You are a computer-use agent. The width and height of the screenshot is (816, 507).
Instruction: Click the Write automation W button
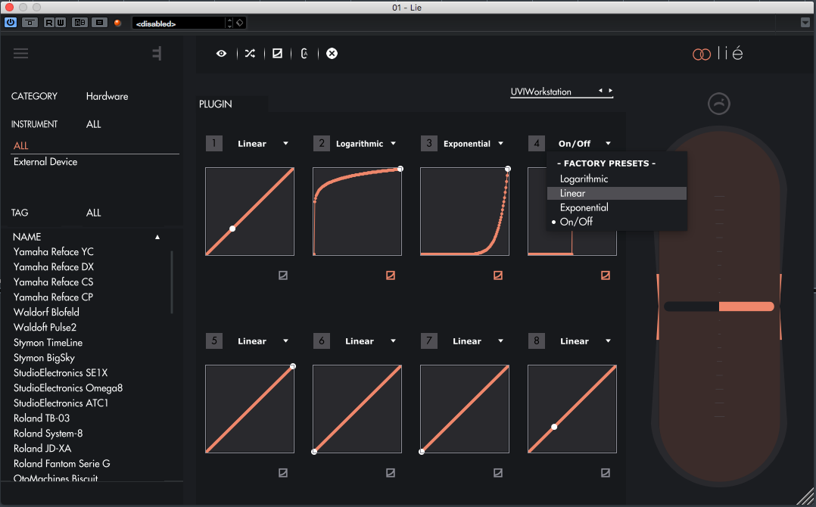(x=60, y=23)
